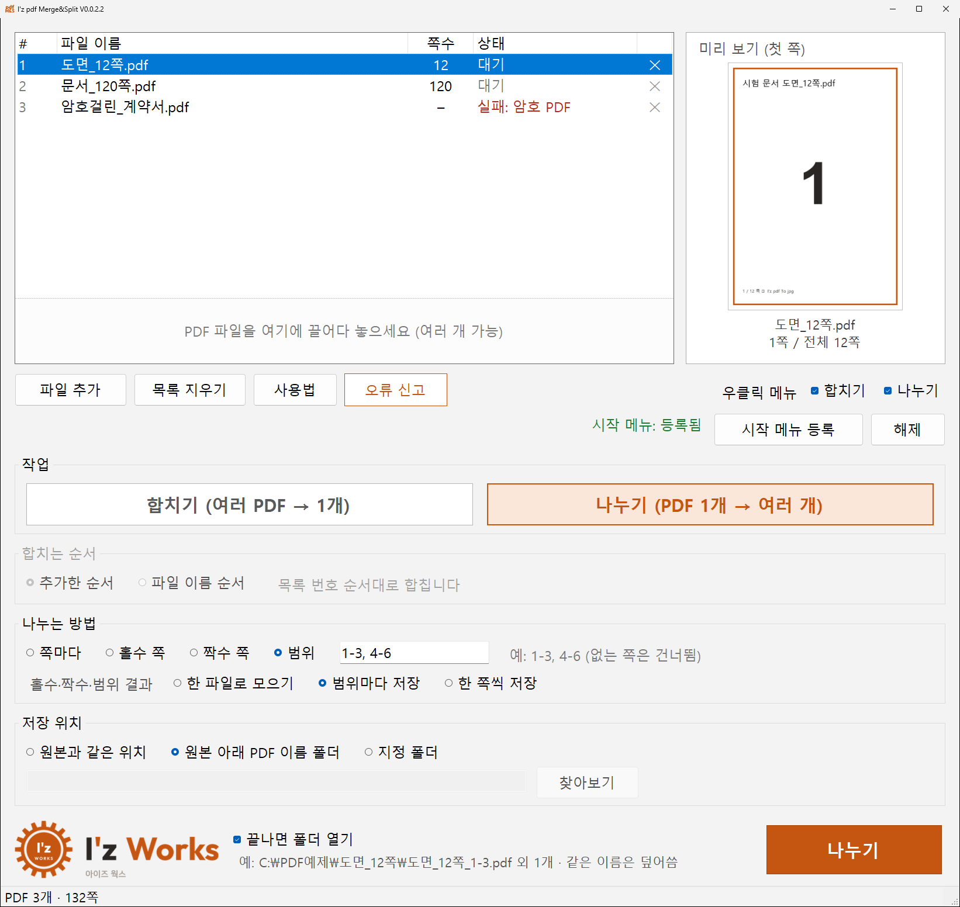Image resolution: width=960 pixels, height=907 pixels.
Task: Click the 오류 신고 button
Action: pos(396,390)
